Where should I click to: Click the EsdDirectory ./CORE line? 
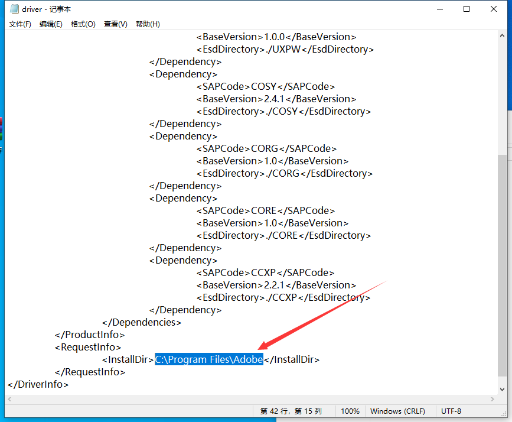pos(283,235)
